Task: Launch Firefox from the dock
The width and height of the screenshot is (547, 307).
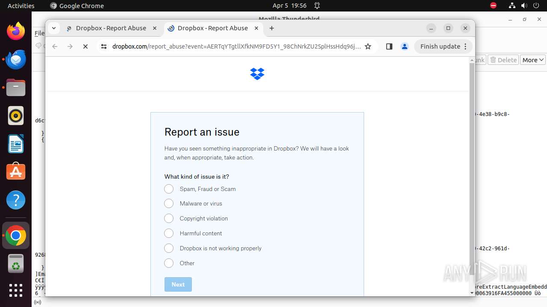Action: [16, 31]
